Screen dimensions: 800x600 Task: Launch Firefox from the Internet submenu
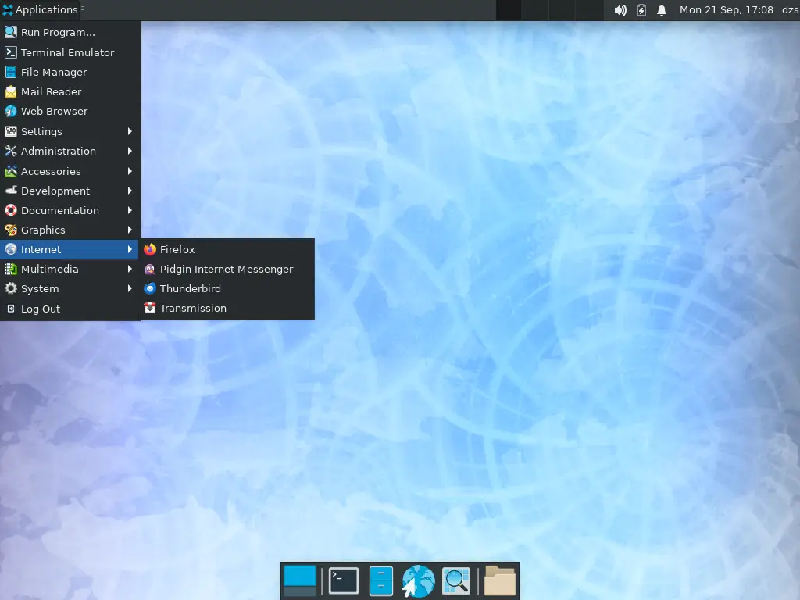click(227, 249)
